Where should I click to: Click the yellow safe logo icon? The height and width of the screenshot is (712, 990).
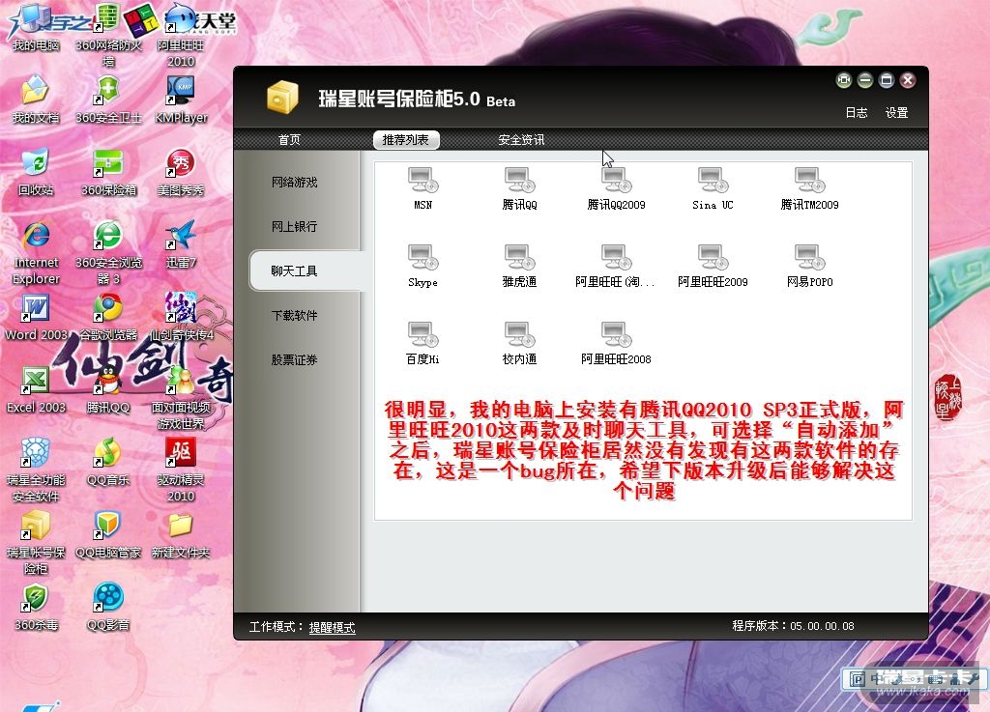pyautogui.click(x=281, y=98)
